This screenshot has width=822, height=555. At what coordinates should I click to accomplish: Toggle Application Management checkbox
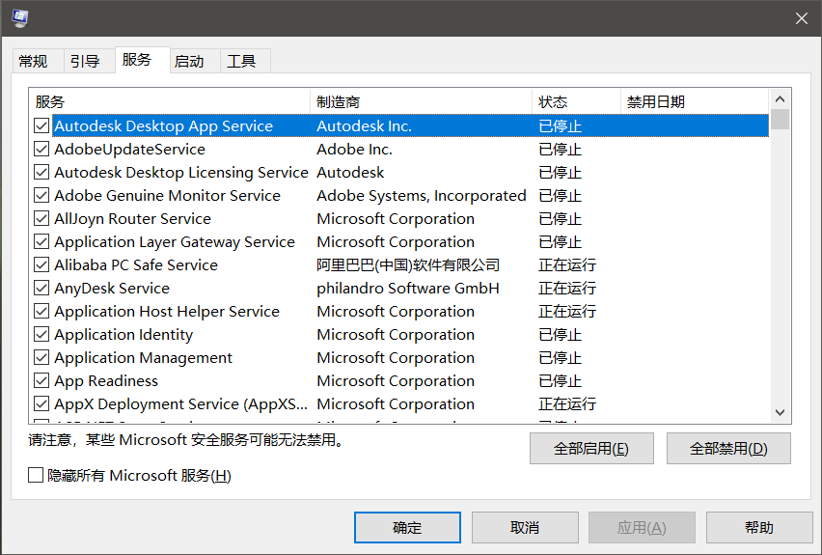(x=41, y=357)
